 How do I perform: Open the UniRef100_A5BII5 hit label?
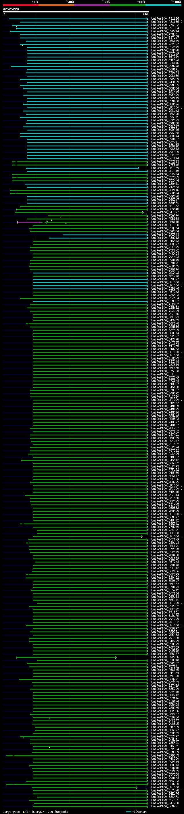coord(165,222)
